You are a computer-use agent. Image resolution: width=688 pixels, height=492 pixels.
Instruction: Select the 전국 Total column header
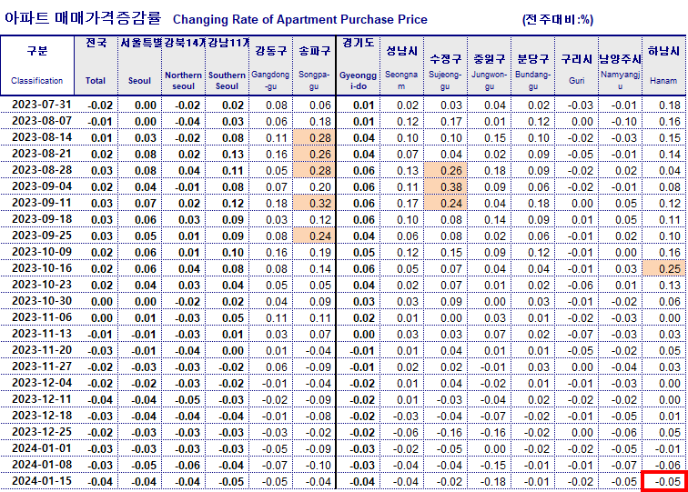click(96, 65)
